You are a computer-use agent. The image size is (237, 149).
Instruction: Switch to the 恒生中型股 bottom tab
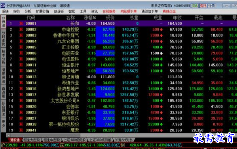pos(52,140)
